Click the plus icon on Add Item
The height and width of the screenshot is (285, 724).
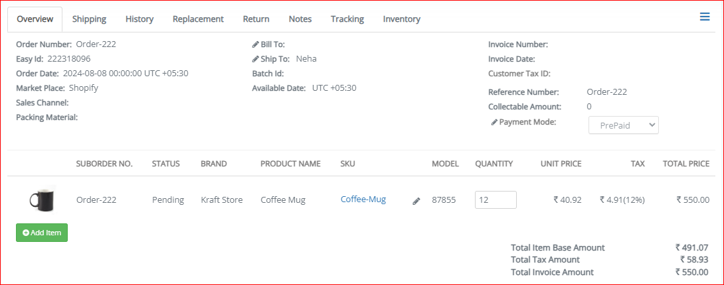[26, 233]
